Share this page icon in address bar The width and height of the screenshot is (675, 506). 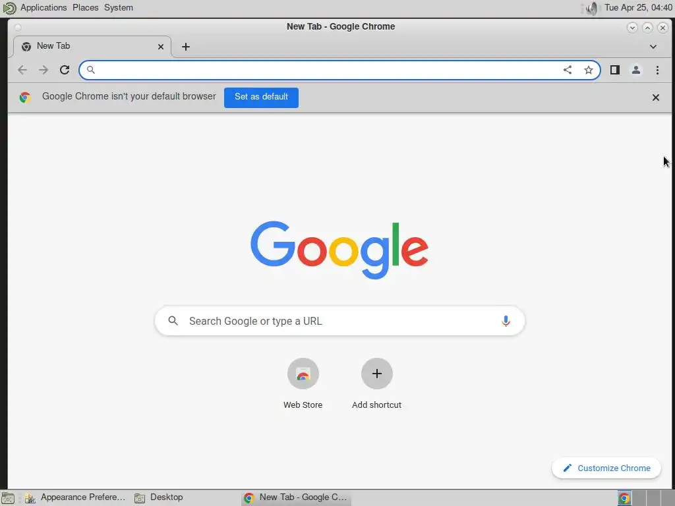pyautogui.click(x=568, y=70)
